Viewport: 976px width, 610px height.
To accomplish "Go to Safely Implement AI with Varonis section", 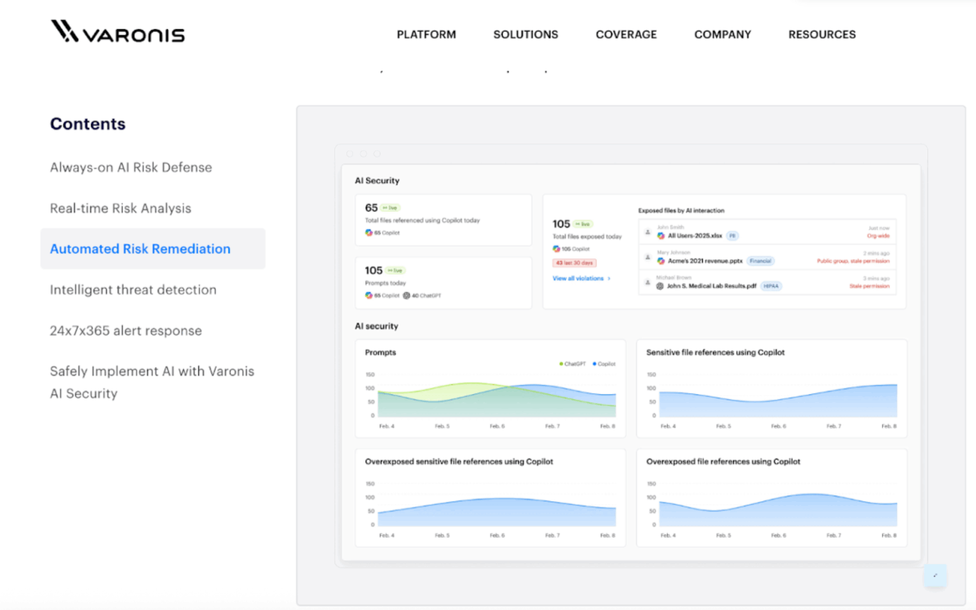I will pos(152,382).
